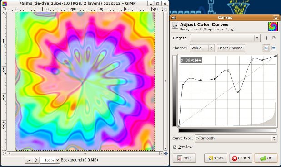The image size is (281, 167).
Task: Open the Curve type dropdown showing Smooth
Action: [x=236, y=138]
